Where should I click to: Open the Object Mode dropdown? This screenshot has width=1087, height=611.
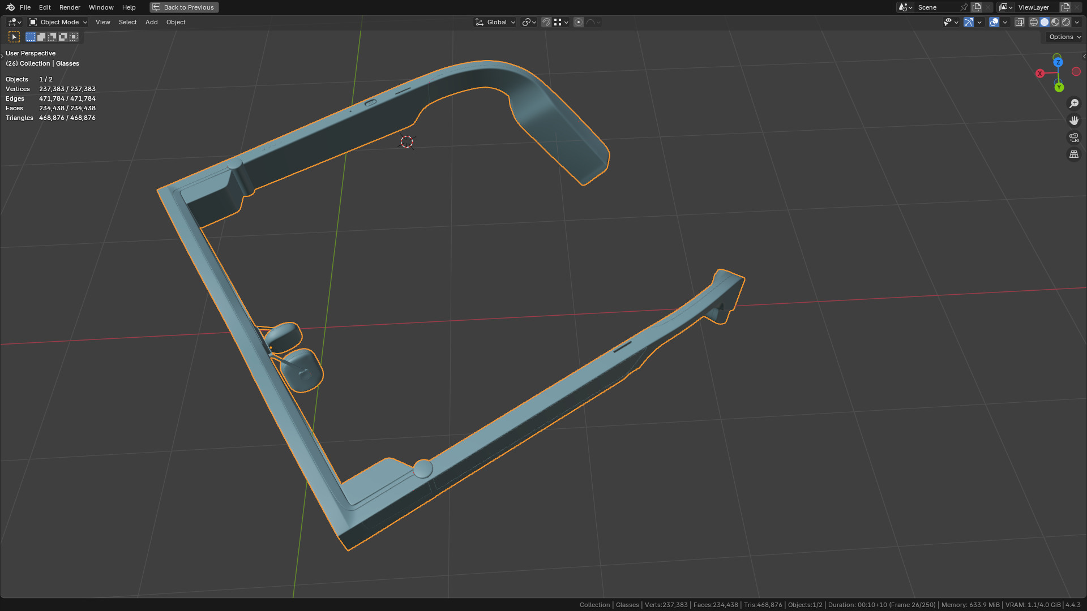58,22
